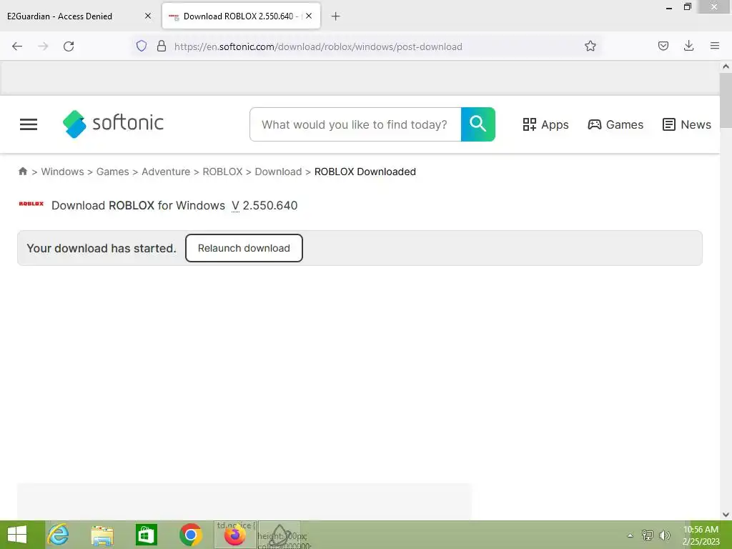
Task: Click the green search magnifier button
Action: coord(478,124)
